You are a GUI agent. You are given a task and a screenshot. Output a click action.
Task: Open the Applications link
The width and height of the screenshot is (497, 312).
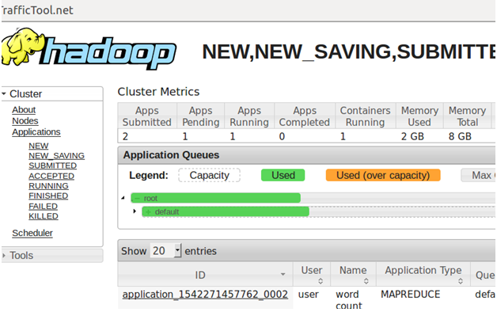[x=36, y=132]
